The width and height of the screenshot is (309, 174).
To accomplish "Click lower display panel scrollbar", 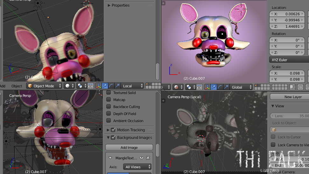I will tap(158, 150).
